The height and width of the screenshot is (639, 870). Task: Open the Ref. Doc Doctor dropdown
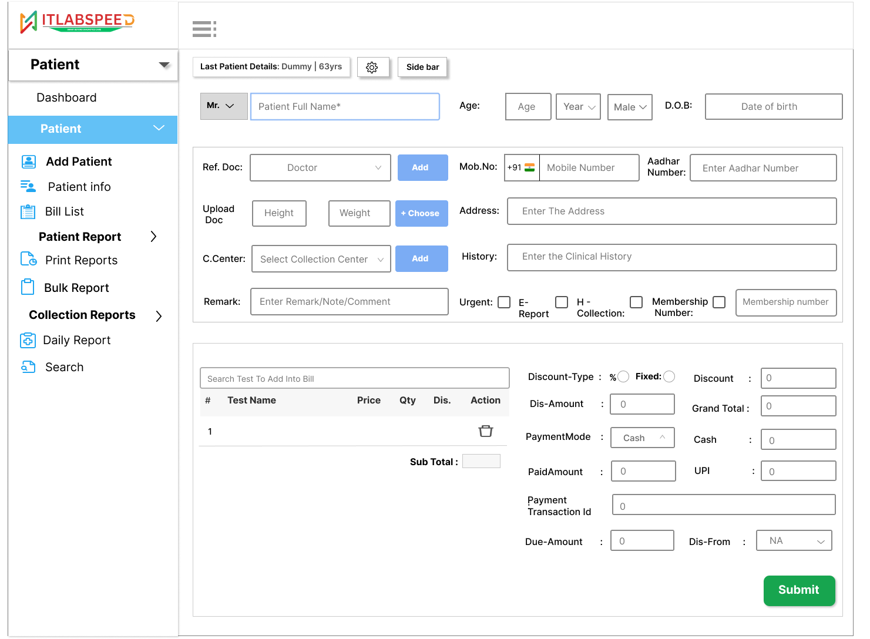pyautogui.click(x=320, y=168)
